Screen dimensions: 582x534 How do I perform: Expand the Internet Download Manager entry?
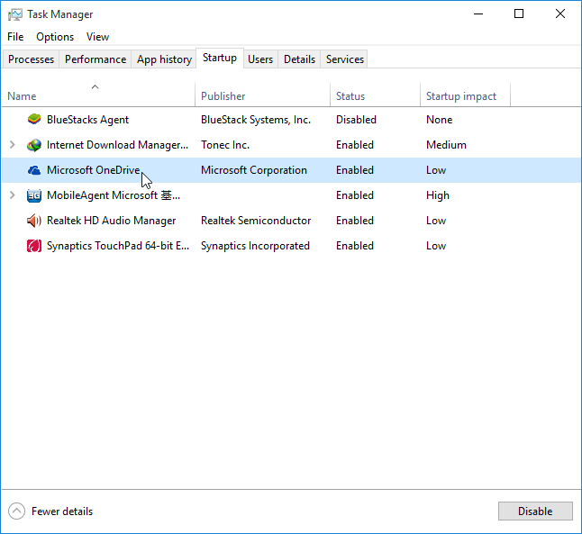pyautogui.click(x=13, y=145)
